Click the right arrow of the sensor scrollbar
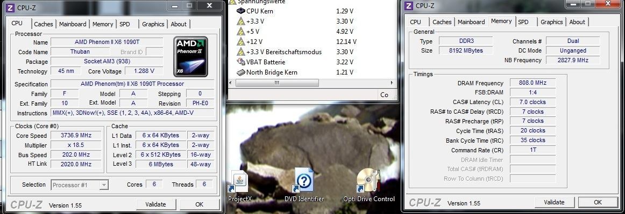The width and height of the screenshot is (625, 214). coord(392,83)
